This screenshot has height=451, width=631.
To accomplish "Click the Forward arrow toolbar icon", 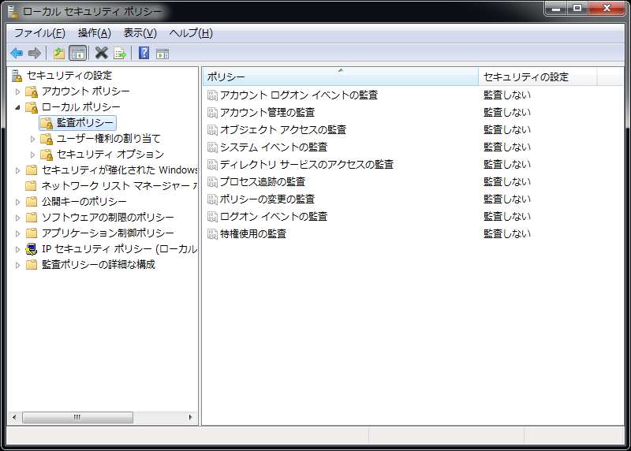I will (35, 53).
